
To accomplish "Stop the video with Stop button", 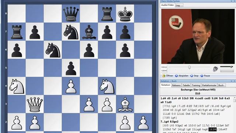I will pyautogui.click(x=194, y=76).
